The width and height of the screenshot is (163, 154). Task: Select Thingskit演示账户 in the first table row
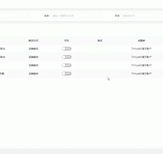[141, 49]
